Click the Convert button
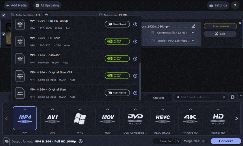The width and height of the screenshot is (243, 146). (x=226, y=141)
